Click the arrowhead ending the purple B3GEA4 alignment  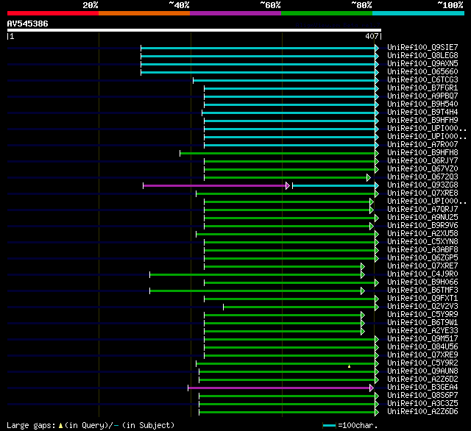pos(372,388)
